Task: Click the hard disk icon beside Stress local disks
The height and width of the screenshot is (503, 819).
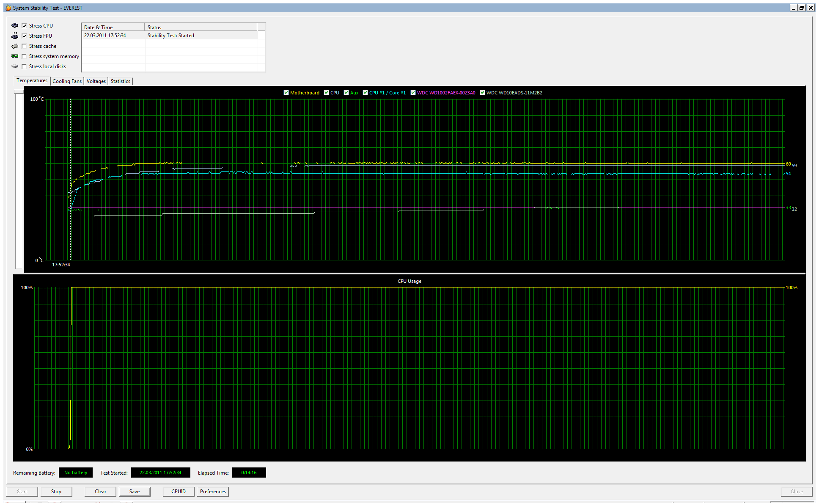Action: click(15, 66)
